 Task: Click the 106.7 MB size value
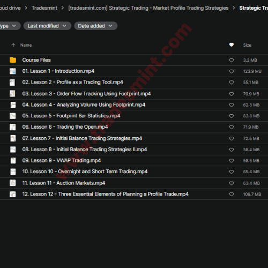click(x=252, y=194)
